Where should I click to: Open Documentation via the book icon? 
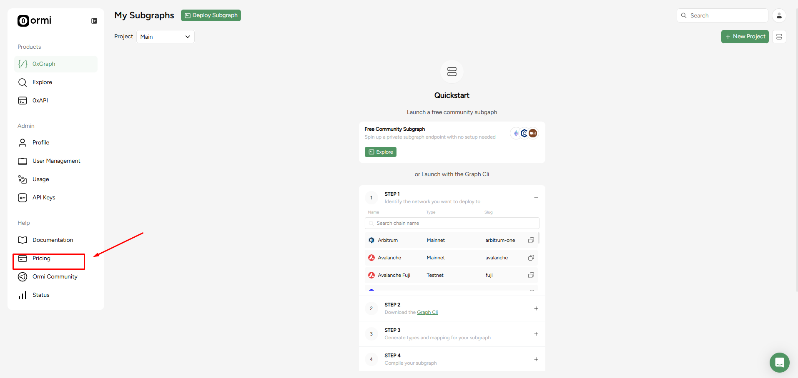coord(23,240)
